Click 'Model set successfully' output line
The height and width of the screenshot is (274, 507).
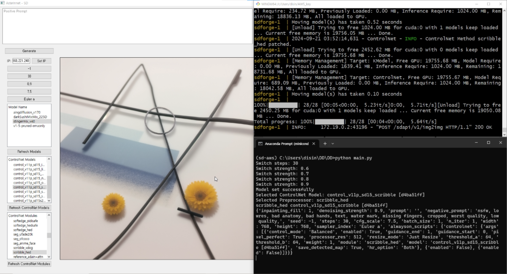(x=285, y=189)
